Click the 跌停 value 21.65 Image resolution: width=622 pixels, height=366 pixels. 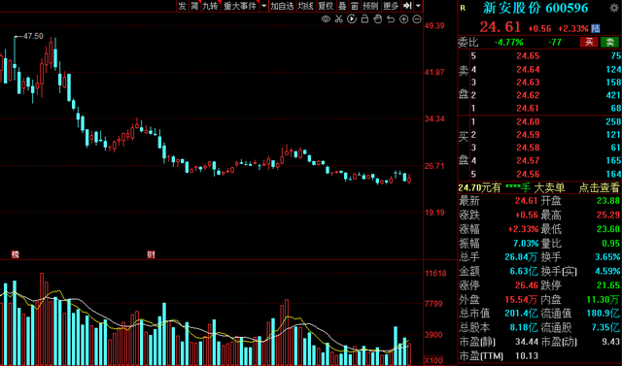tap(608, 285)
